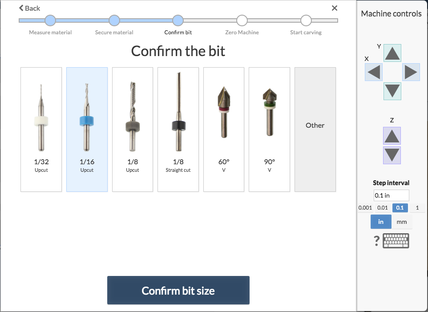Choose the 1 step interval preset

tap(417, 208)
